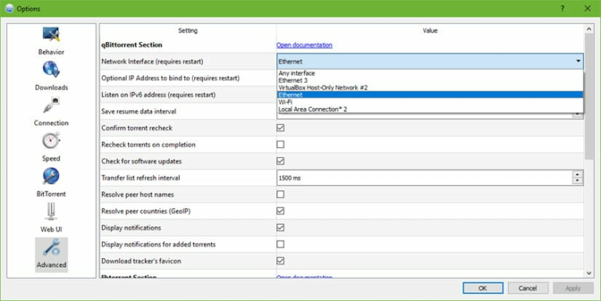Enable Recheck torrents on completion
This screenshot has height=301, width=601.
coord(280,145)
